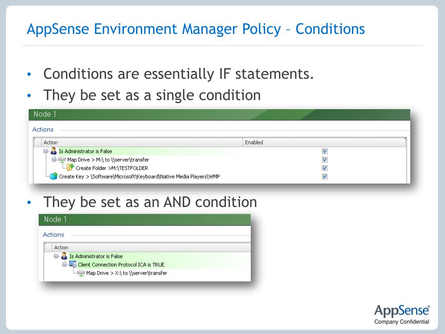The image size is (445, 334).
Task: Click the registry cube icon beside Create Key
Action: 53,176
